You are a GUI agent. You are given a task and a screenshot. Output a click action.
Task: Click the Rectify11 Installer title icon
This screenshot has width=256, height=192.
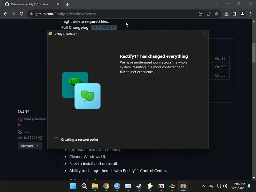50,34
